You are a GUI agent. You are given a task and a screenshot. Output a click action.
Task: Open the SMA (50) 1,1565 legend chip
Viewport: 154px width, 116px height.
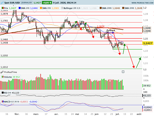[50, 8]
